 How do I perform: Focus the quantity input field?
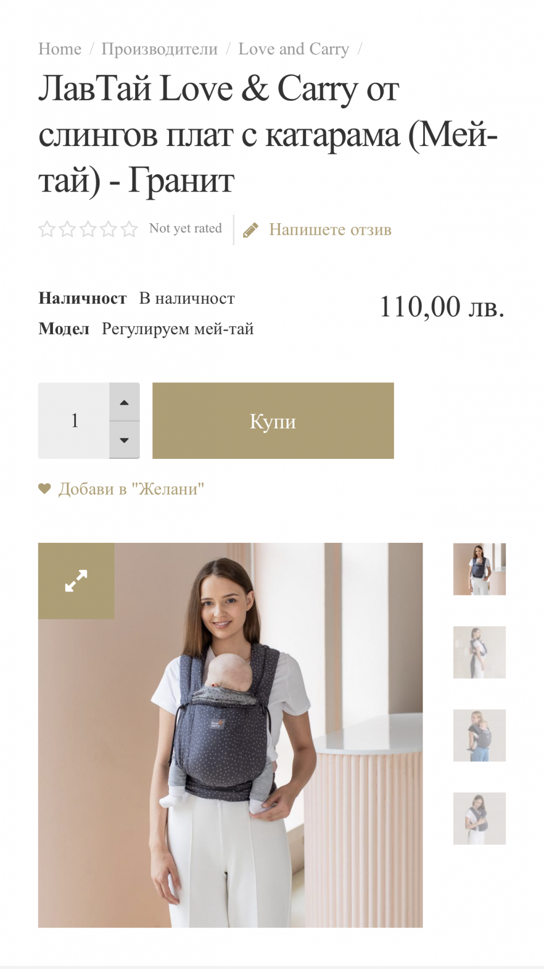pyautogui.click(x=74, y=420)
